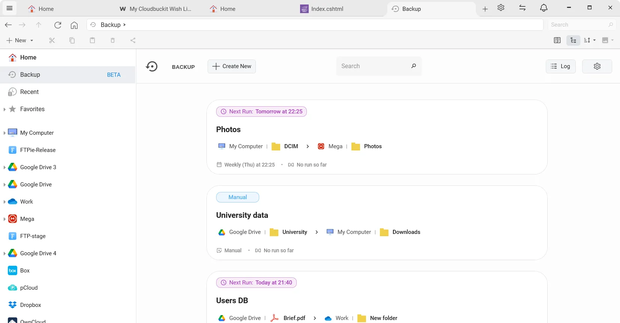
Task: Open the view mode thumbnail dropdown
Action: click(608, 40)
